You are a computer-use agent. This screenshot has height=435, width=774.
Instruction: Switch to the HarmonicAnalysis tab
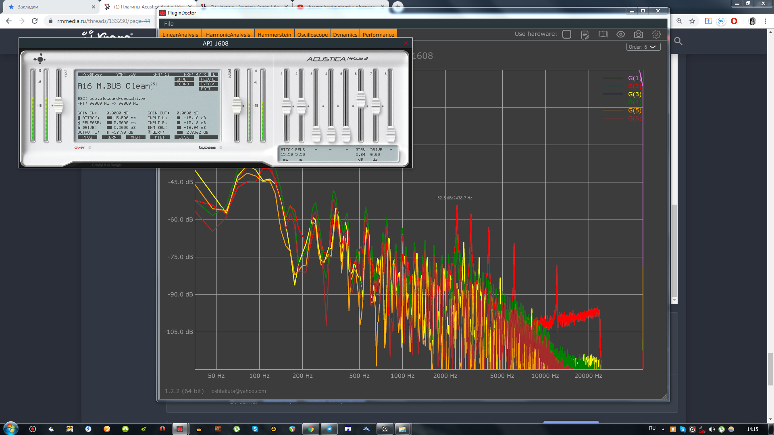click(x=228, y=35)
